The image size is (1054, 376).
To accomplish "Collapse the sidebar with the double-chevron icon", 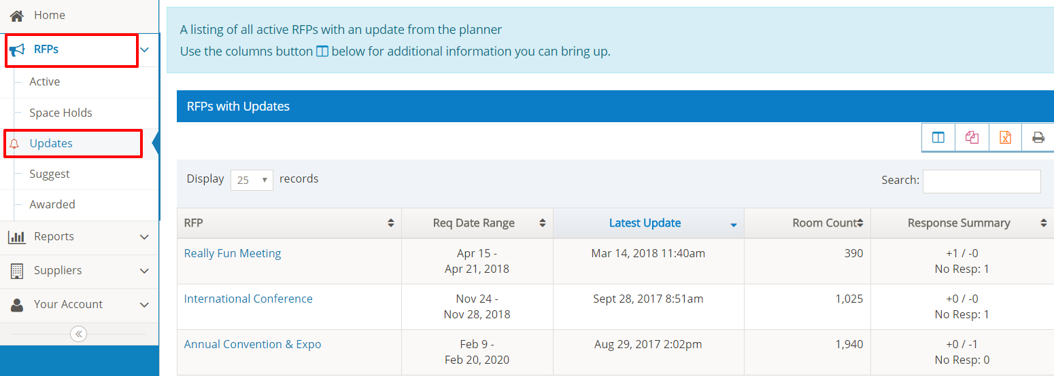I will 79,334.
